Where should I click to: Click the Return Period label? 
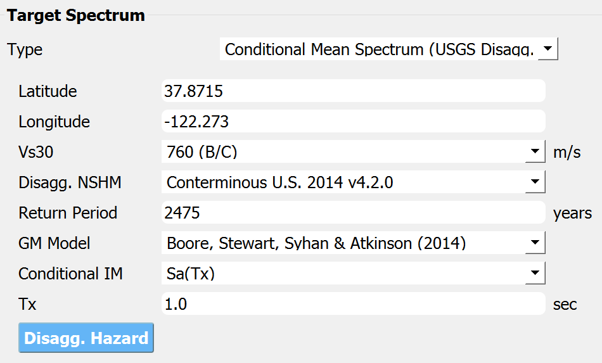tap(68, 213)
